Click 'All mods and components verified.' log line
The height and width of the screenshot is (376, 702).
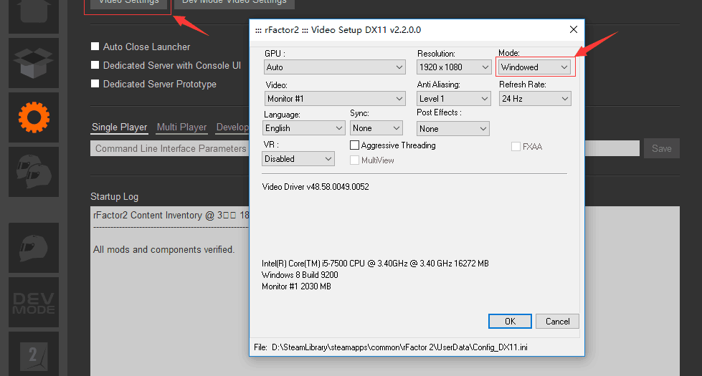pos(164,249)
